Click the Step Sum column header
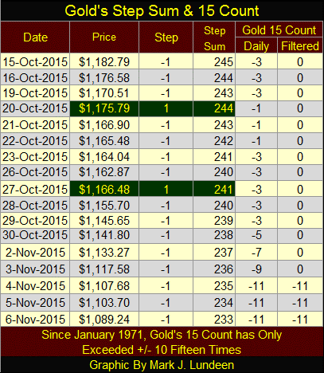 pyautogui.click(x=214, y=37)
